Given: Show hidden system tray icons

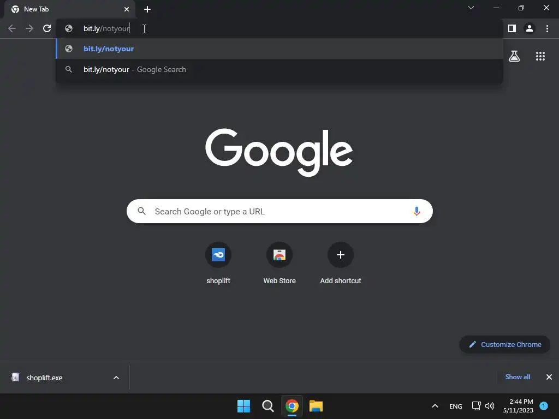Looking at the screenshot, I should (x=435, y=406).
